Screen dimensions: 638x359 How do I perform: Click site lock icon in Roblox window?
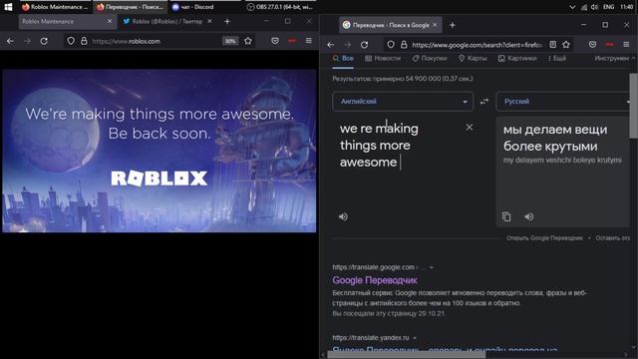[84, 41]
